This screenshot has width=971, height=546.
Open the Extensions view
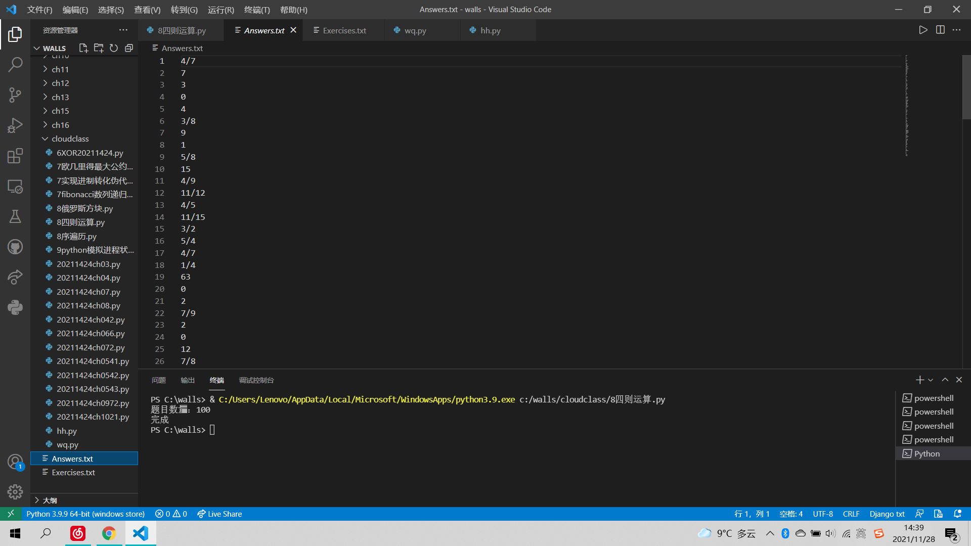point(15,156)
